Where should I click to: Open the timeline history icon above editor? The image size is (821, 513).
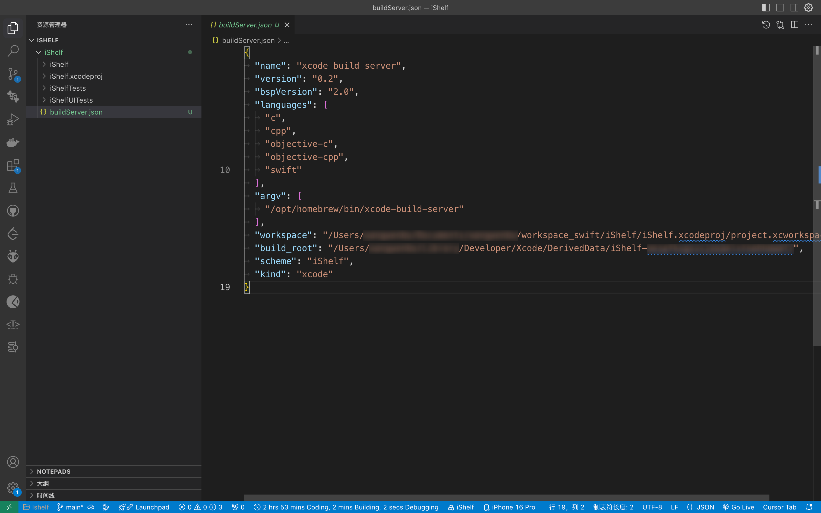point(766,25)
